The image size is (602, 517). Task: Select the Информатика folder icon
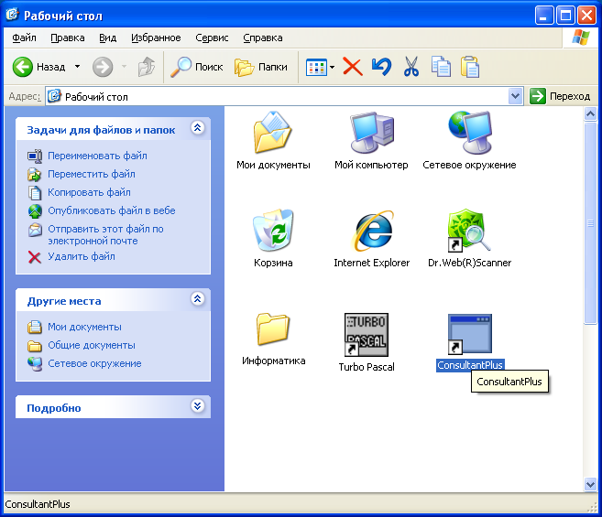tap(273, 329)
